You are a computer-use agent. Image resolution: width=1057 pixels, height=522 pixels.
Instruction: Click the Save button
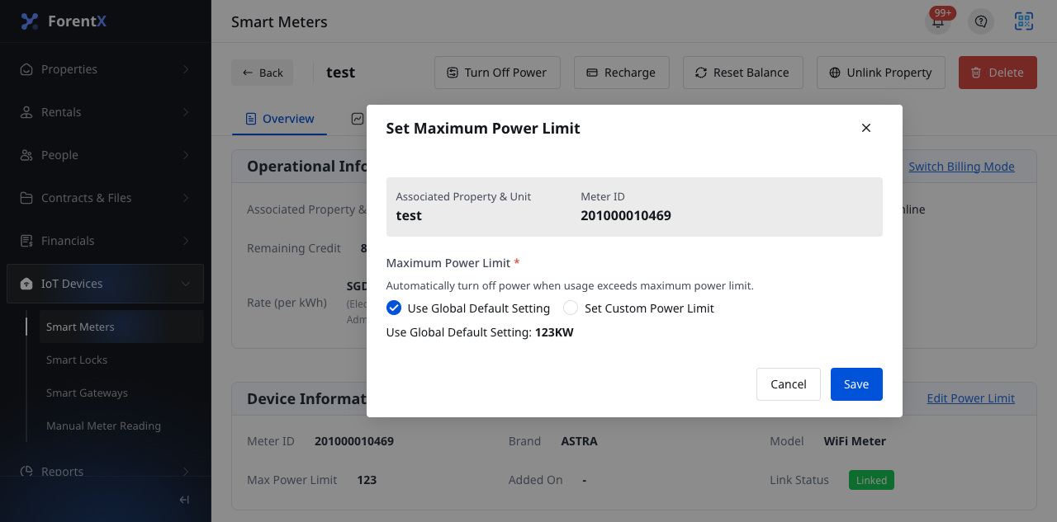pyautogui.click(x=856, y=384)
